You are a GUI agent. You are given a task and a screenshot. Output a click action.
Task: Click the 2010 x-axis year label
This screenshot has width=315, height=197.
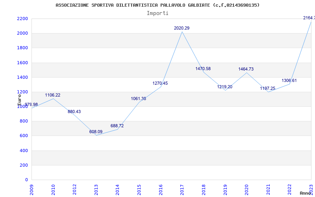tap(53, 190)
